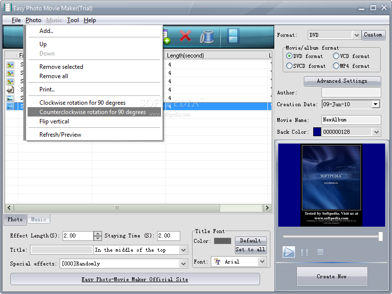Open the Format DVD dropdown

tap(356, 35)
